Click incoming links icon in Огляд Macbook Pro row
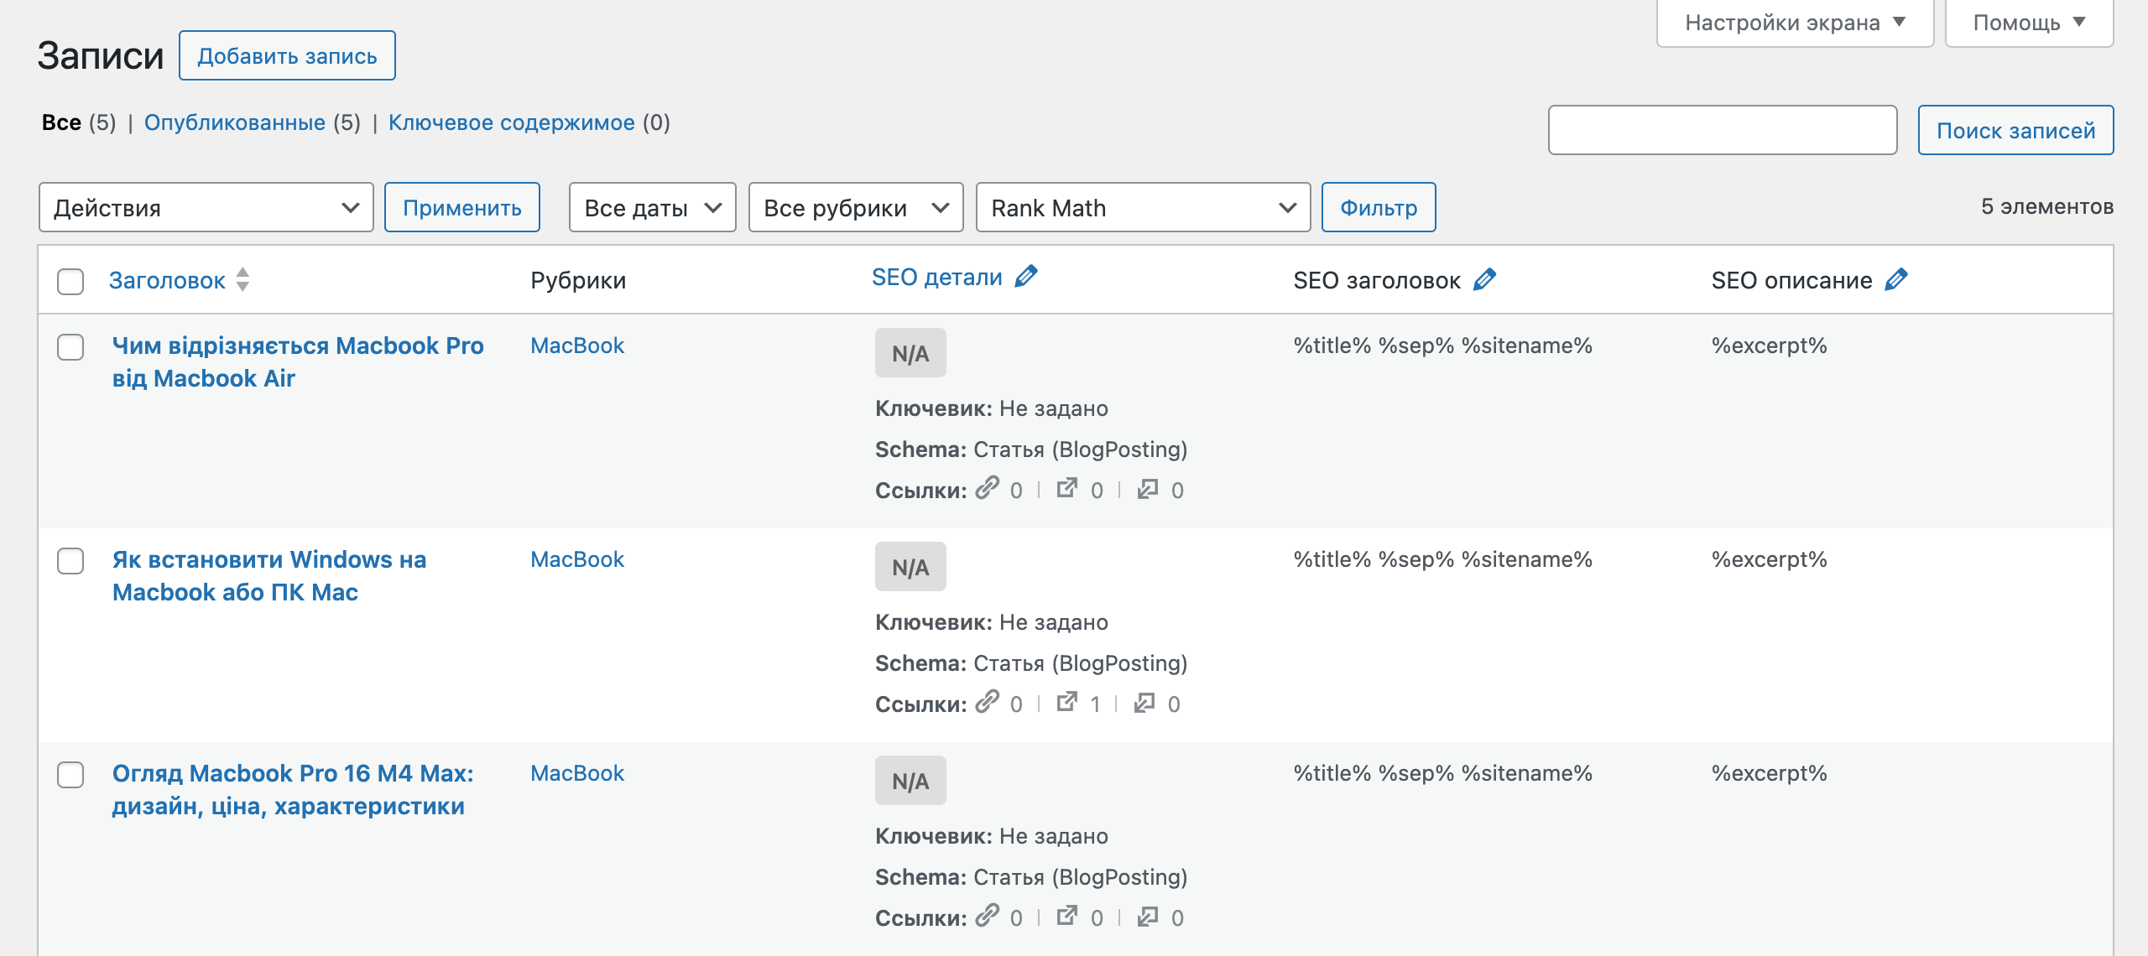The height and width of the screenshot is (956, 2148). click(x=1148, y=916)
